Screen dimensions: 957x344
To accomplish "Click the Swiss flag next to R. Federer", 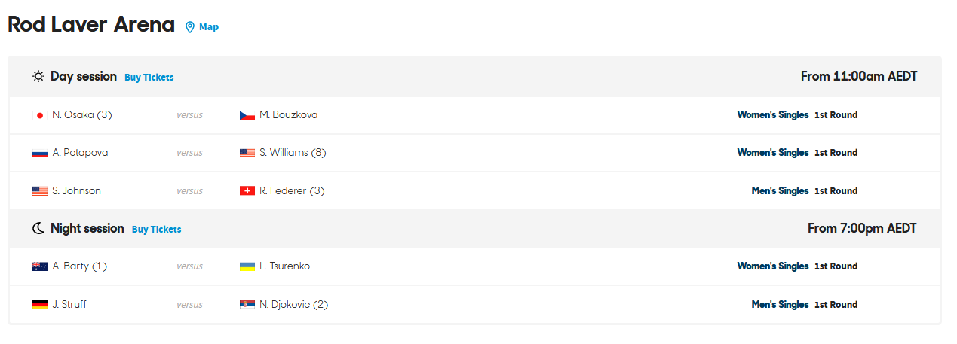I will pos(247,191).
